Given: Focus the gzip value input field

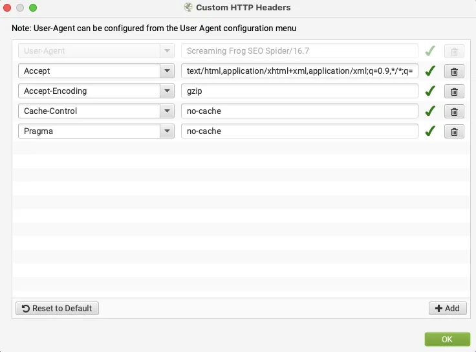Looking at the screenshot, I should click(299, 91).
